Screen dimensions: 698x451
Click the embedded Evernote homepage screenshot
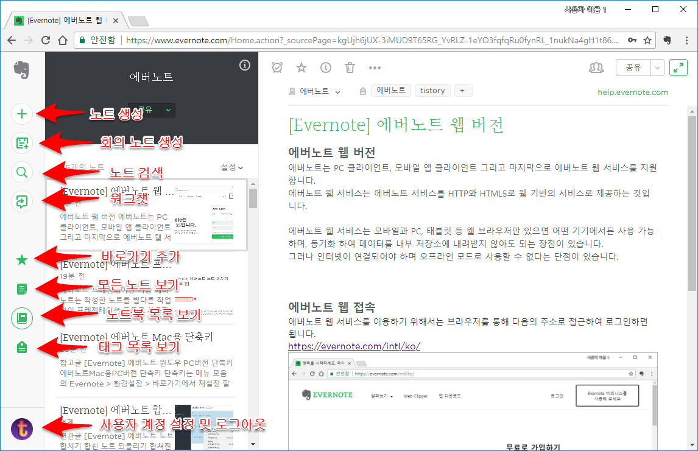point(473,402)
